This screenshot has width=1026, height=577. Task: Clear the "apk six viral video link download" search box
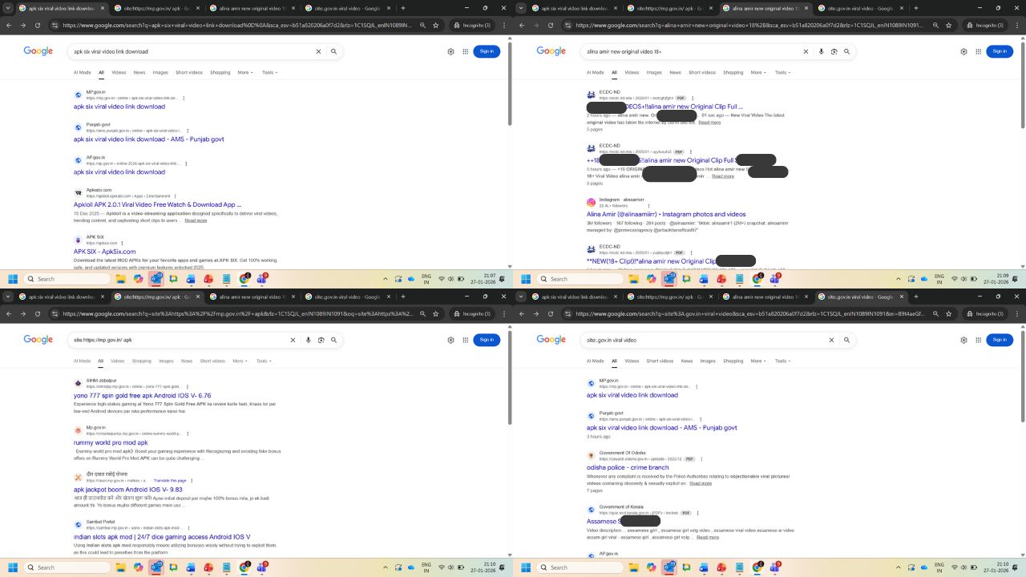tap(318, 51)
